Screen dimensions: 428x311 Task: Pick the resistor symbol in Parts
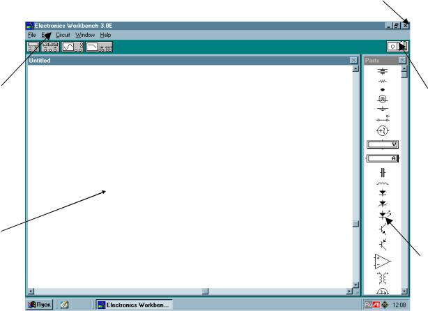[x=383, y=81]
